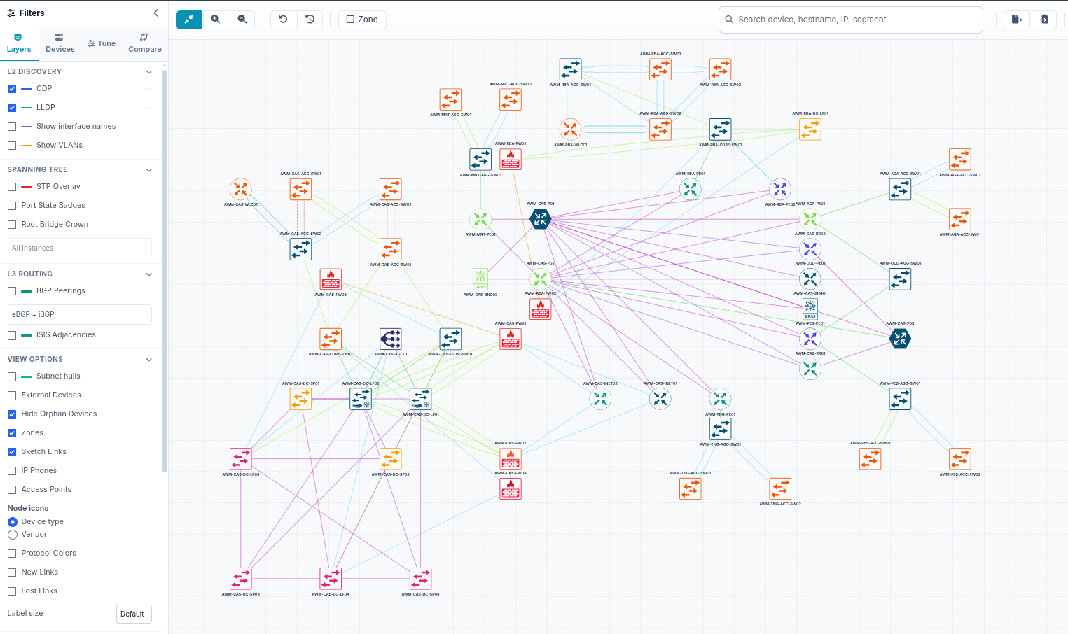
Task: Collapse the VIEW OPTIONS section
Action: (x=148, y=359)
